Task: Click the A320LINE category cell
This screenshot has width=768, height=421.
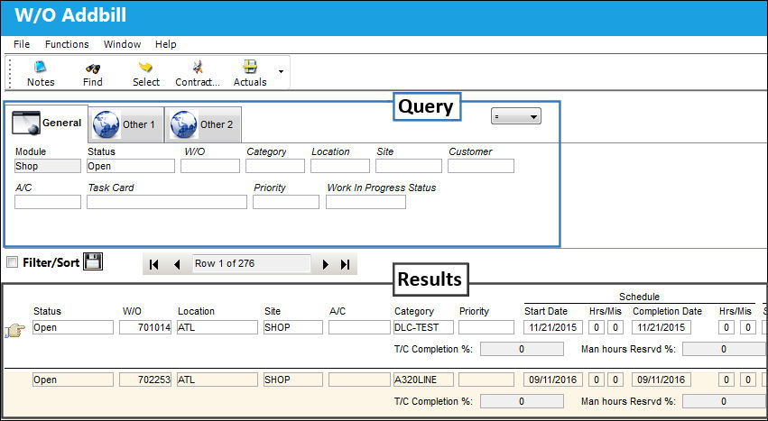Action: 423,380
